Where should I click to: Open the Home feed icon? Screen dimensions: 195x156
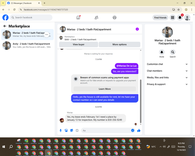tap(78, 18)
